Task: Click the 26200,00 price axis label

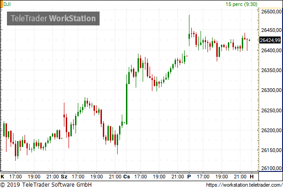Action: (x=271, y=130)
